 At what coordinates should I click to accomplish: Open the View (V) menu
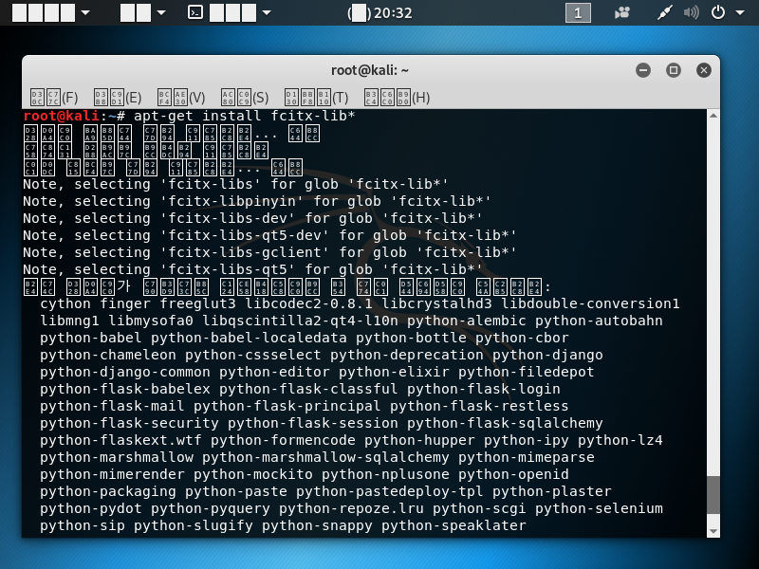pos(181,98)
